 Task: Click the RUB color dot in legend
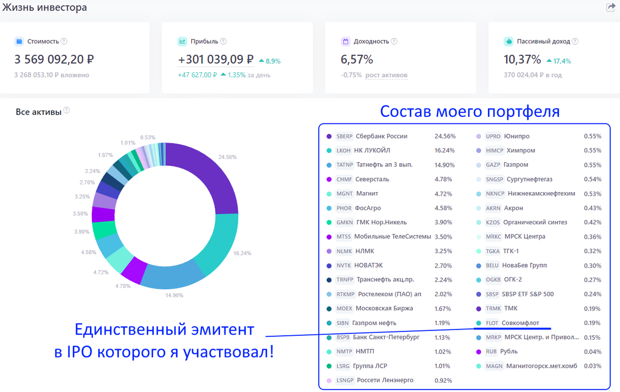click(x=479, y=352)
